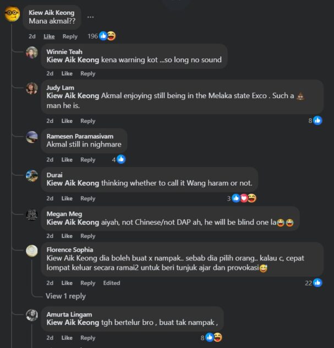Reply to Kiew Aik Keong's comment
334x348 pixels.
point(70,36)
